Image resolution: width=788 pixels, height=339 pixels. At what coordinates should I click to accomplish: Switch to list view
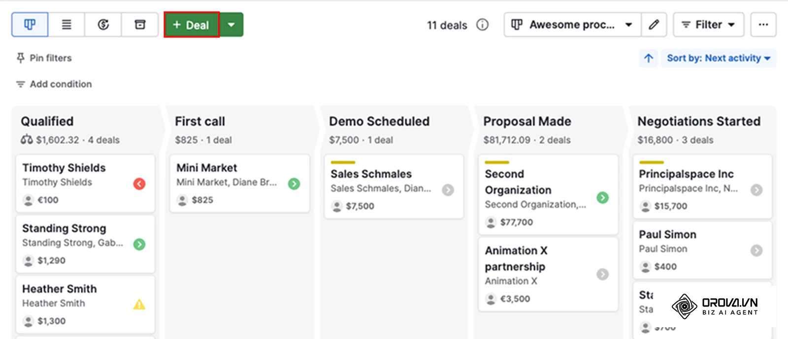[x=66, y=25]
